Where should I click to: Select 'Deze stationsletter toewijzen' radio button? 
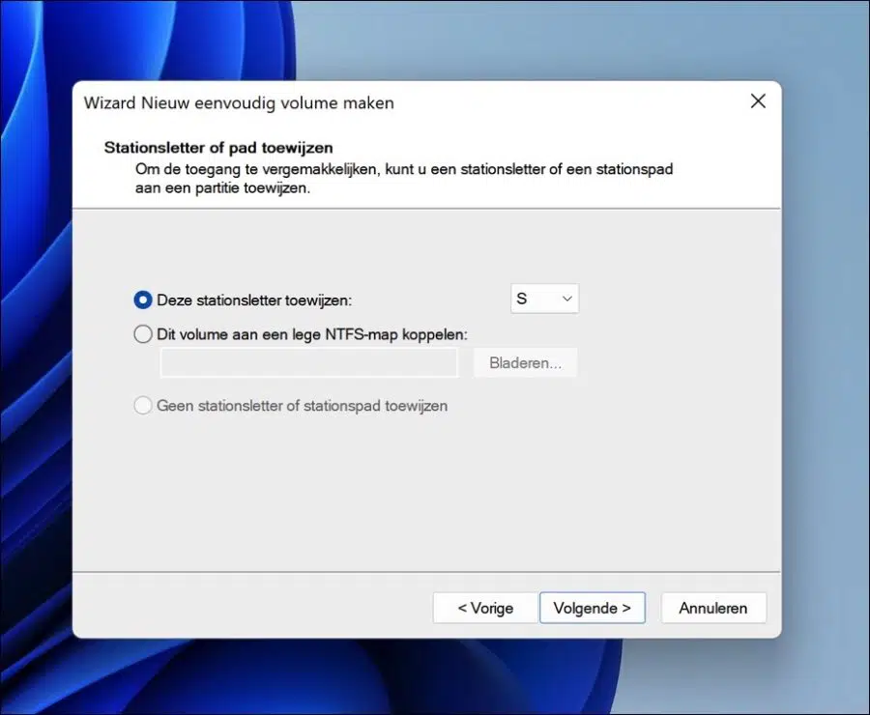point(143,300)
